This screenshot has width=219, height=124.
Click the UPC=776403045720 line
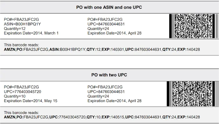click(x=22, y=92)
